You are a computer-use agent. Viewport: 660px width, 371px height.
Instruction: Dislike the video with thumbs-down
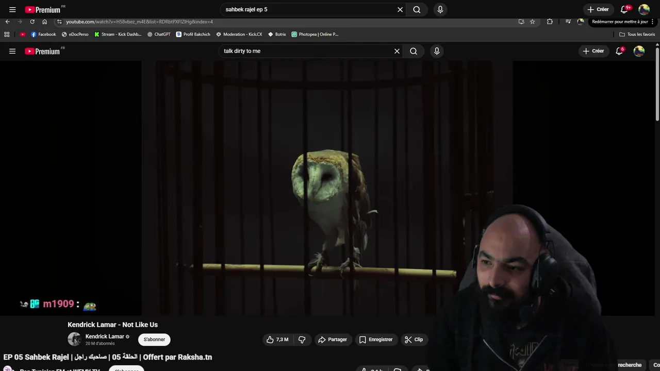302,340
